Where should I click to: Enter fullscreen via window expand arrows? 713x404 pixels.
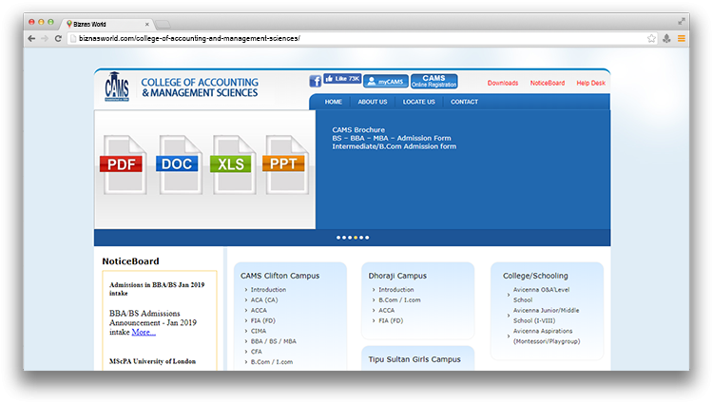(x=682, y=21)
